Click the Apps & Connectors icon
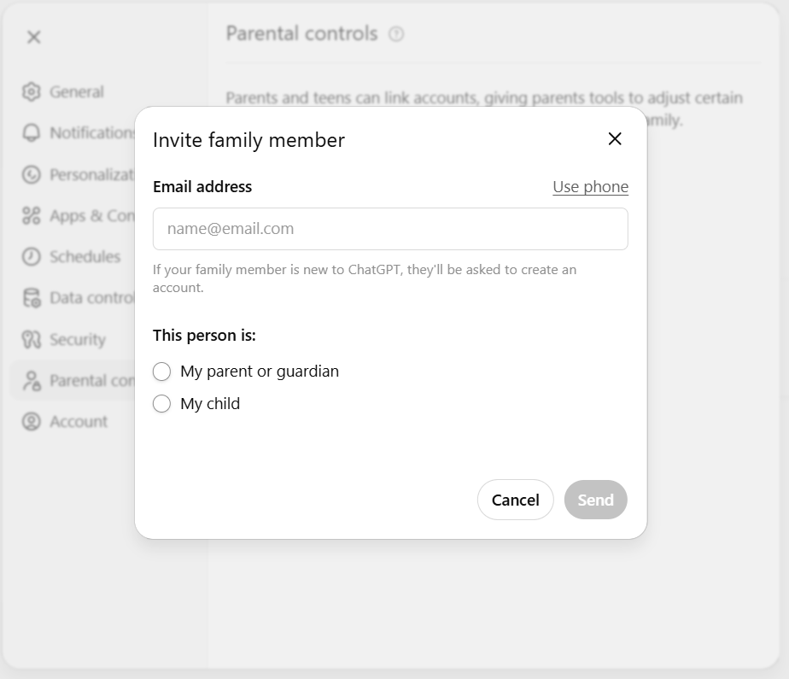 click(x=31, y=215)
